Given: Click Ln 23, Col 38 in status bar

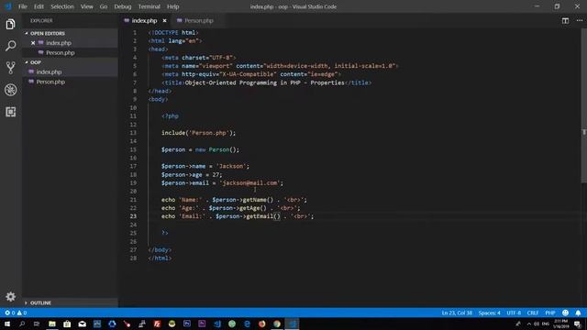Looking at the screenshot, I should (457, 313).
